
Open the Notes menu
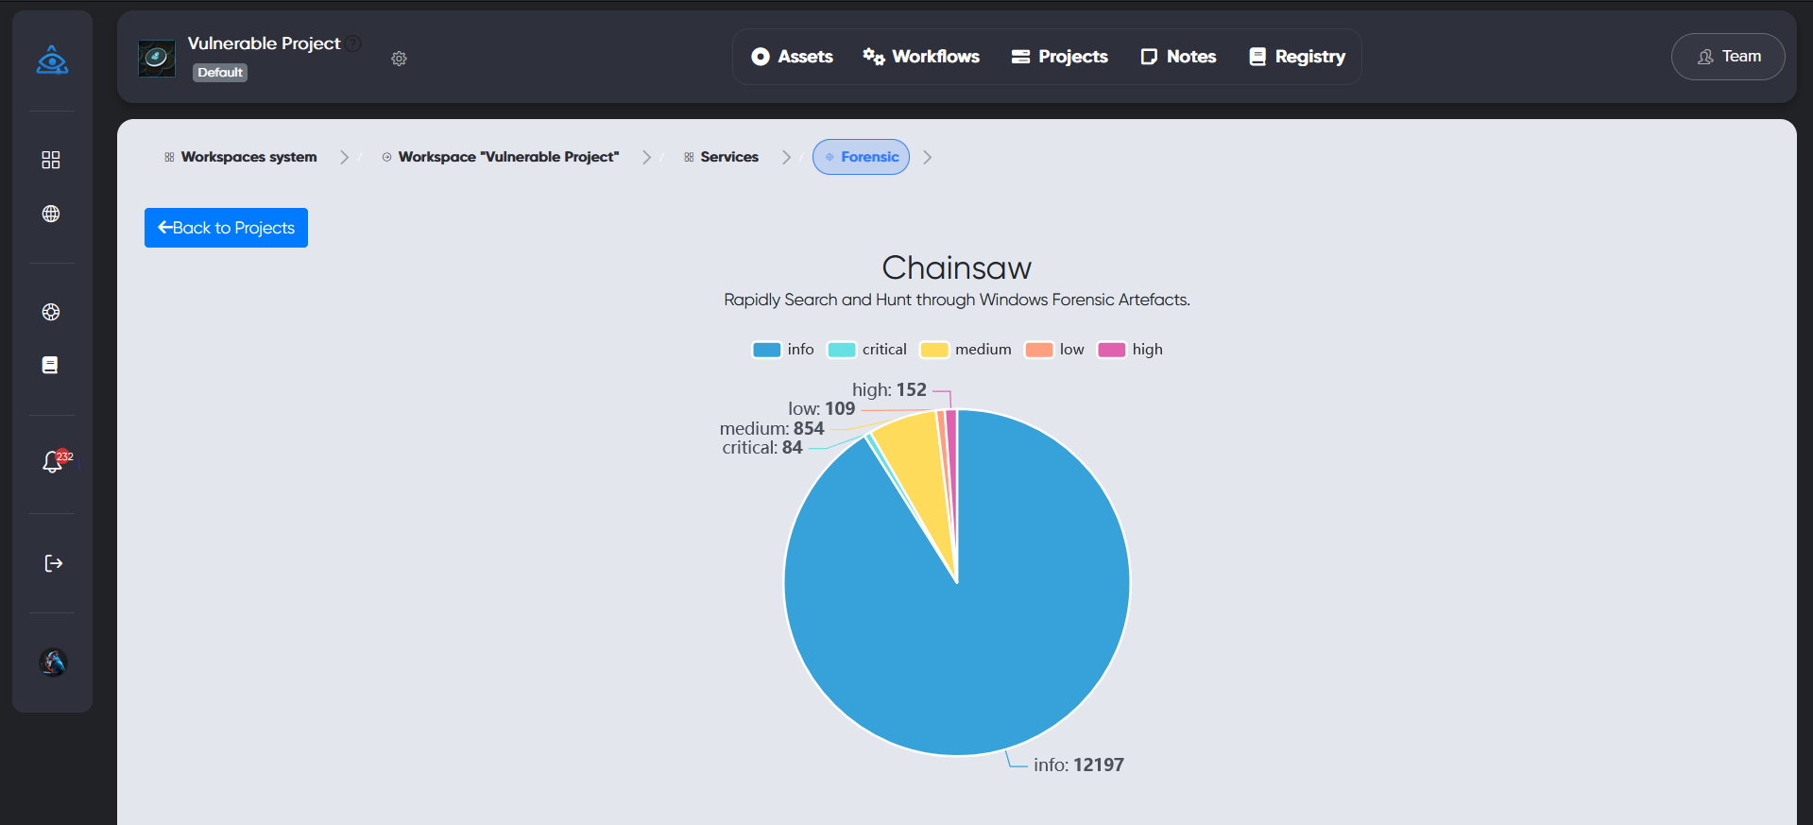[1178, 57]
